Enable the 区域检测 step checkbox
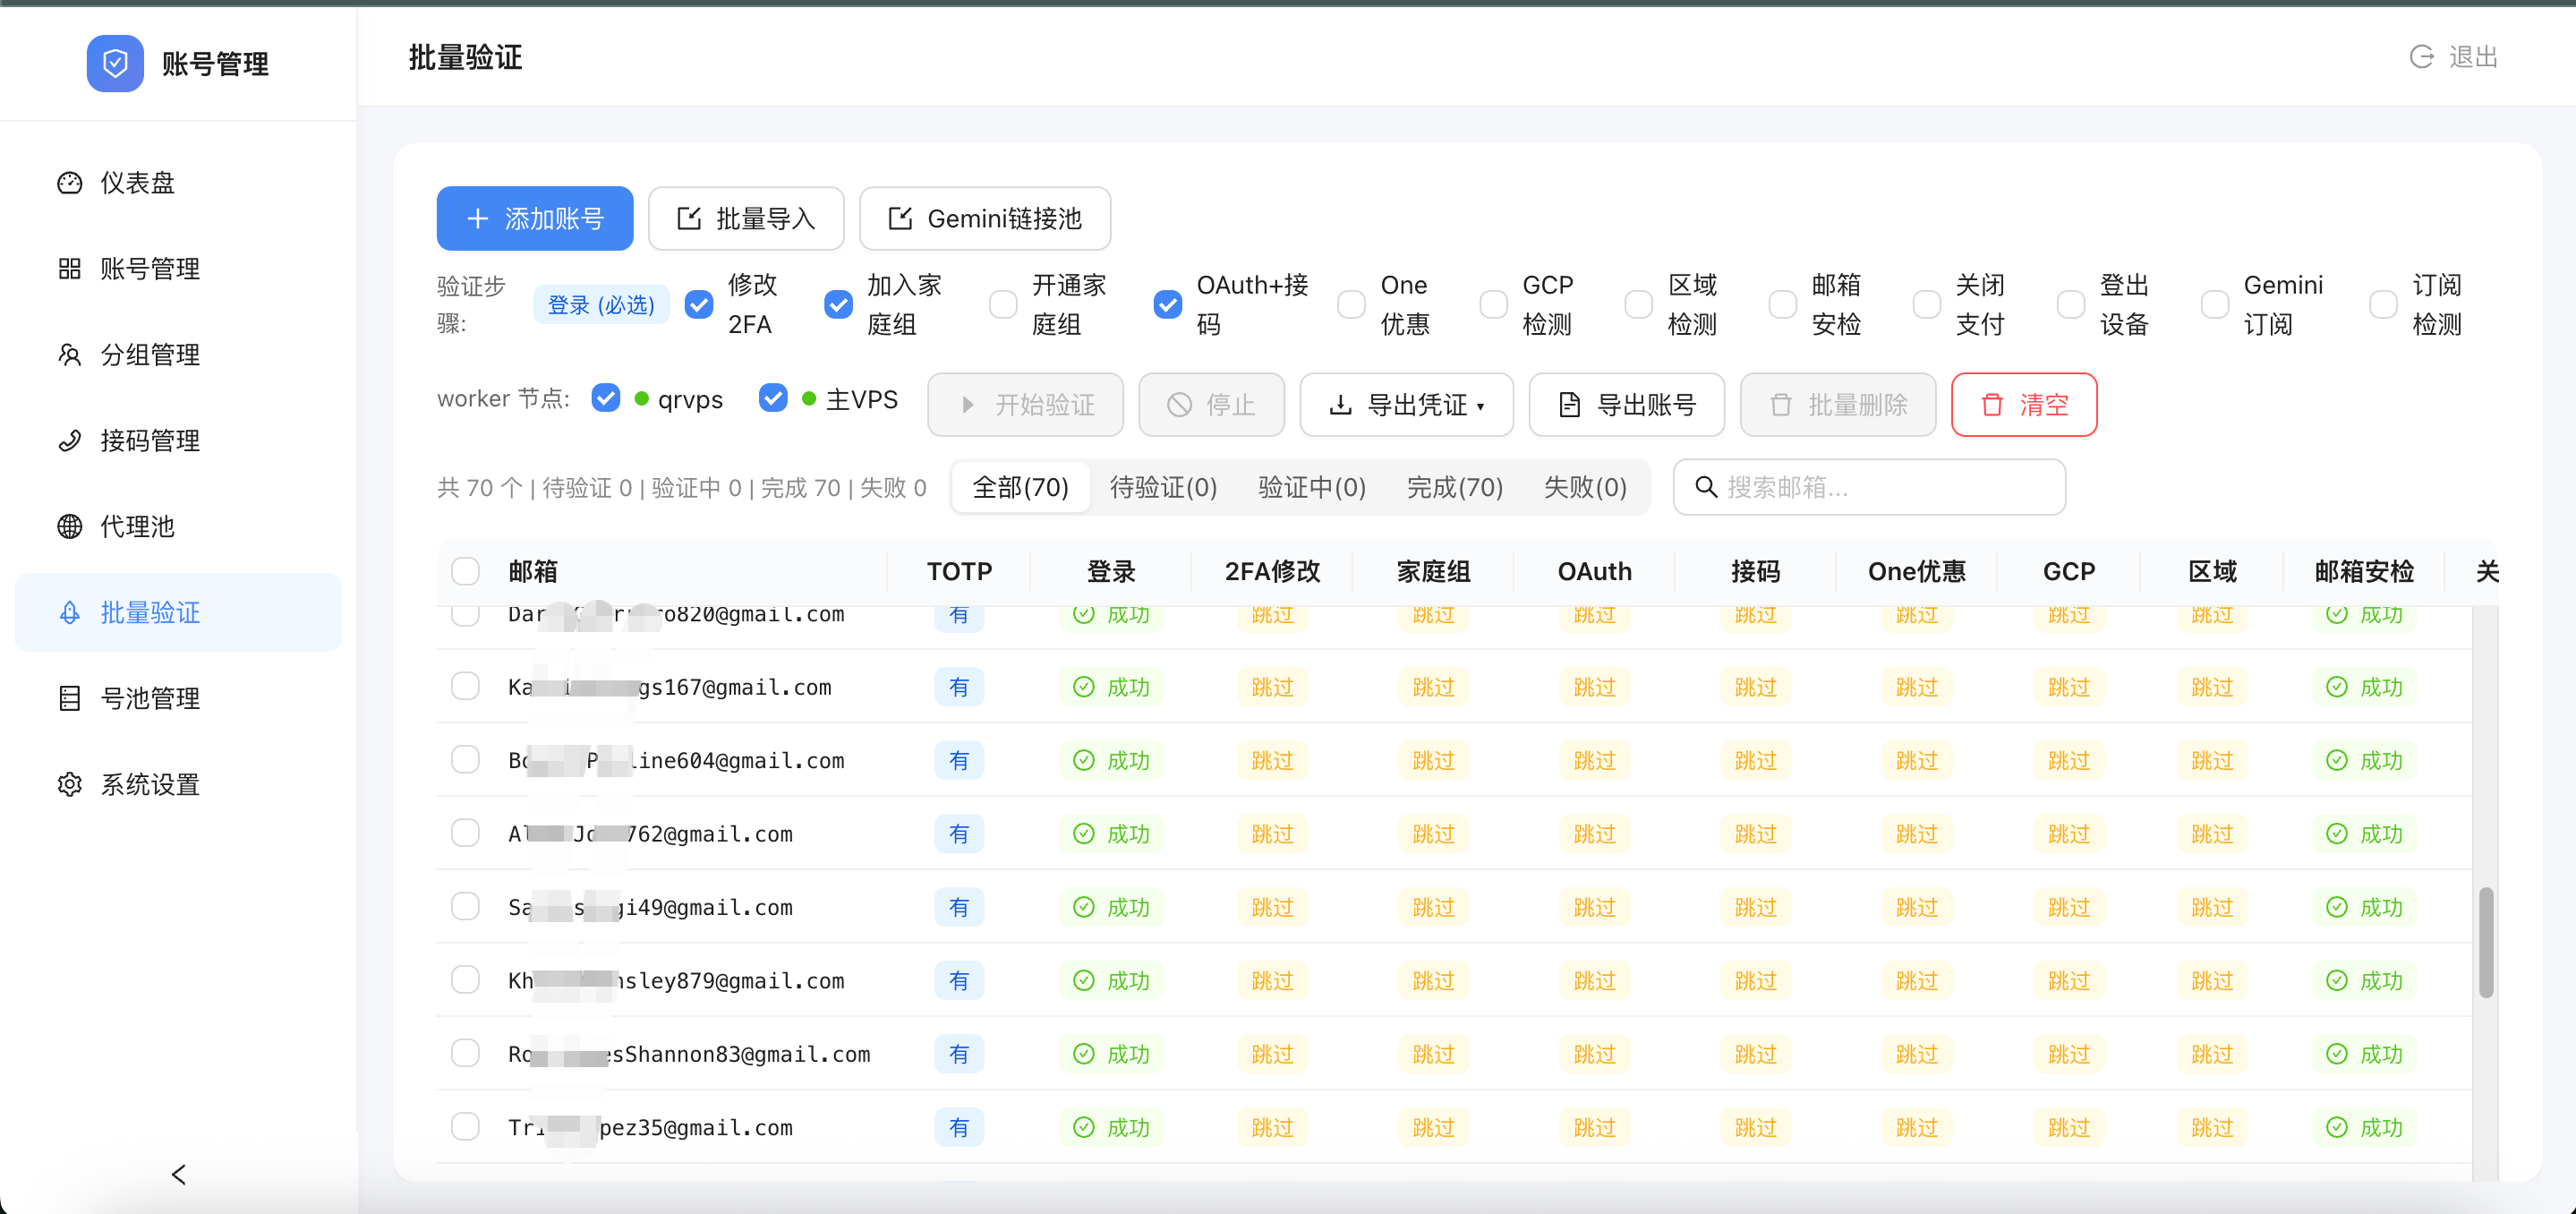 coord(1638,305)
